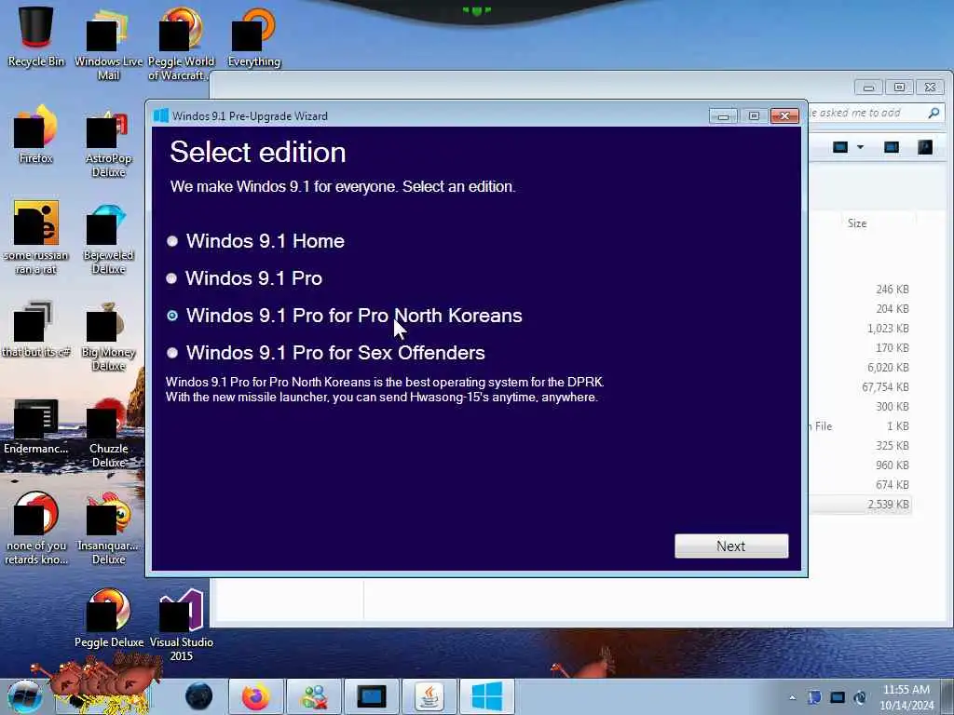
Task: Click the 674 KB file size entry
Action: pos(892,484)
